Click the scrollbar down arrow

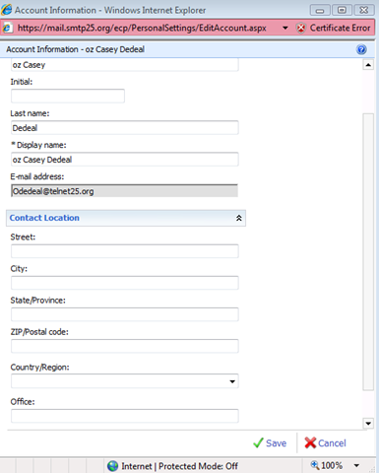pyautogui.click(x=368, y=424)
